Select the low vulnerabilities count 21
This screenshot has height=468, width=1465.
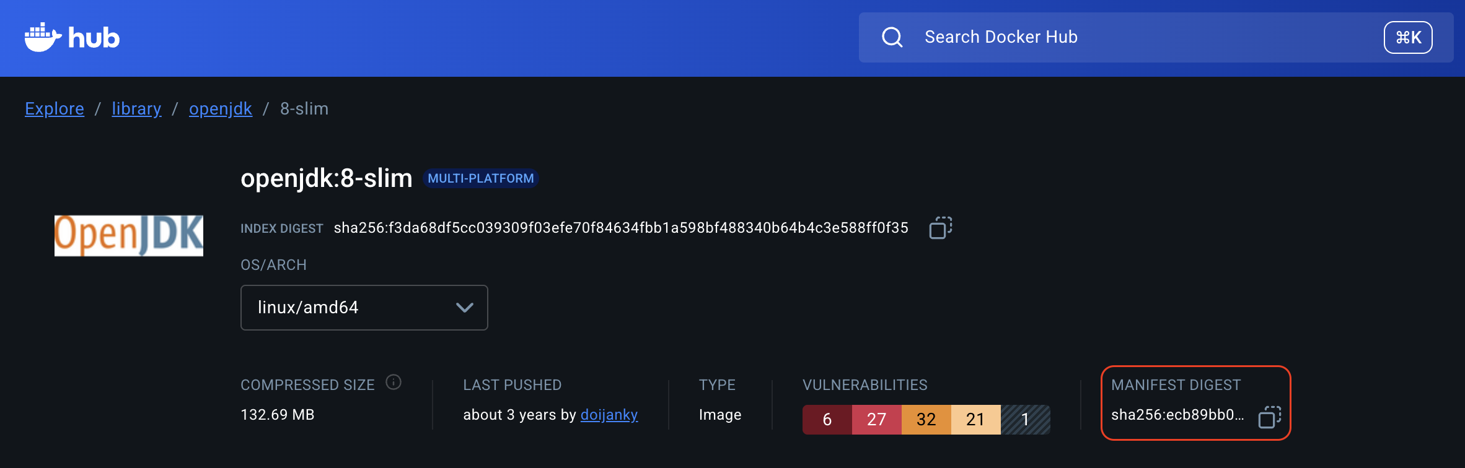[x=976, y=420]
